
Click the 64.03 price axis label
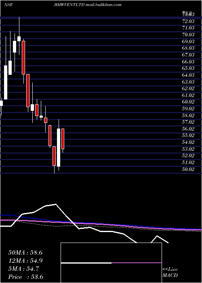(188, 75)
